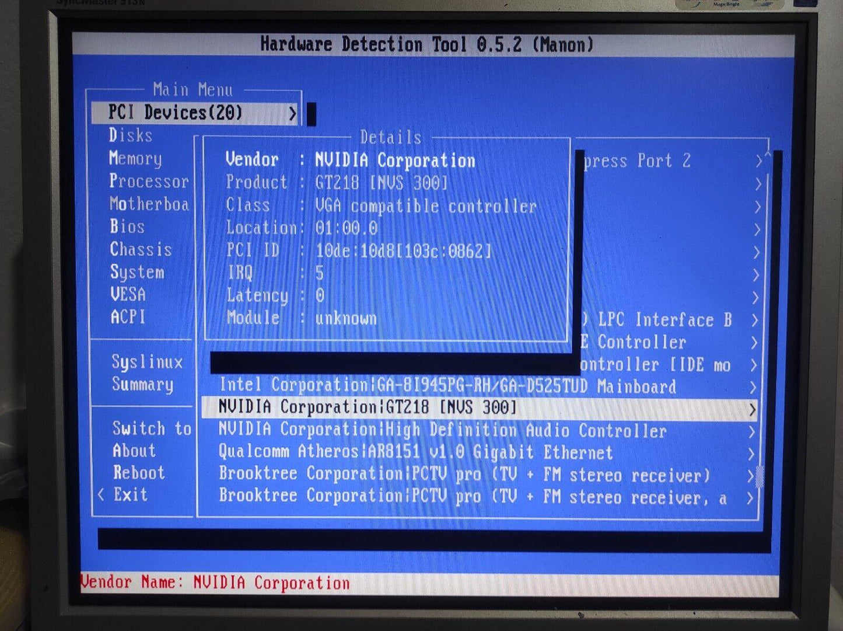
Task: Select PCI Devices(20) in Main Menu
Action: tap(175, 113)
